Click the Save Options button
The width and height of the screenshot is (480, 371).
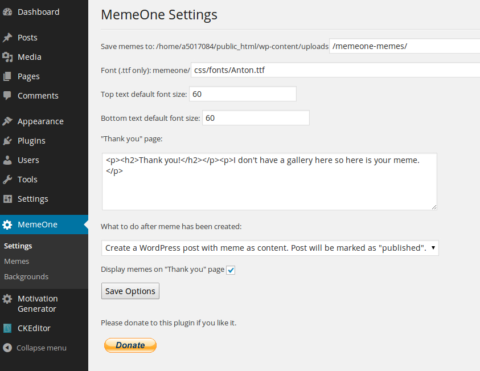[x=130, y=291]
